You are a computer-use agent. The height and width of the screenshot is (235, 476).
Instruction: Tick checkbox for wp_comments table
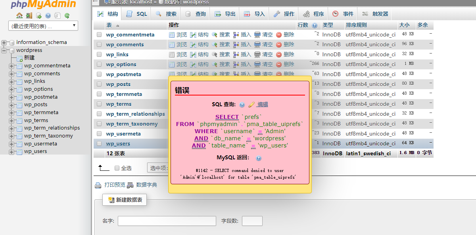click(99, 44)
